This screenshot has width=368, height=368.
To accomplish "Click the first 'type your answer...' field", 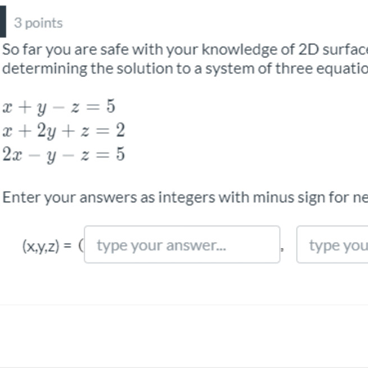I will pos(182,244).
